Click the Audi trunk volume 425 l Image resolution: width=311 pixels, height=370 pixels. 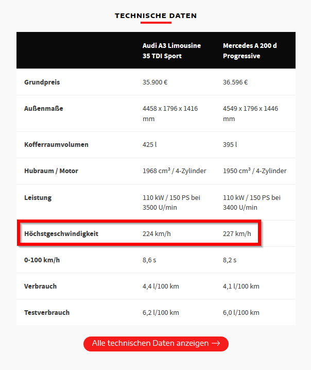[x=149, y=144]
